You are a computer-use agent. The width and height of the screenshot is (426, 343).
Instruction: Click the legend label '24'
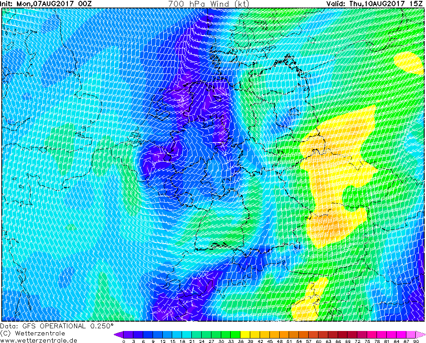[202, 341]
